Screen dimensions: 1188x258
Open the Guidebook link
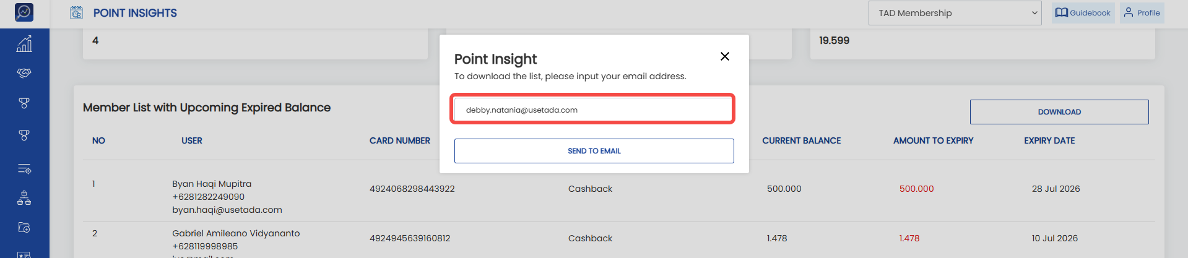[1083, 13]
